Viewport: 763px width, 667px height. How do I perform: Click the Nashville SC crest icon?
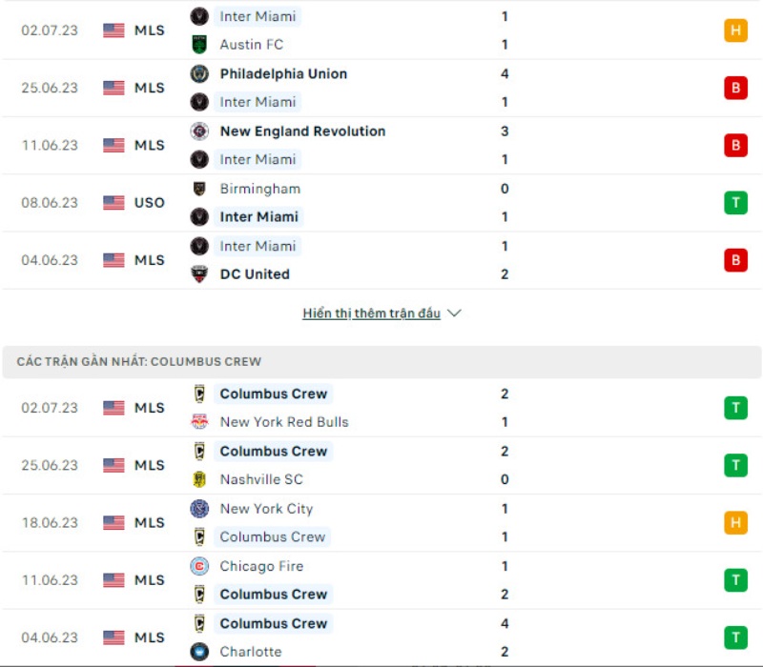point(199,479)
